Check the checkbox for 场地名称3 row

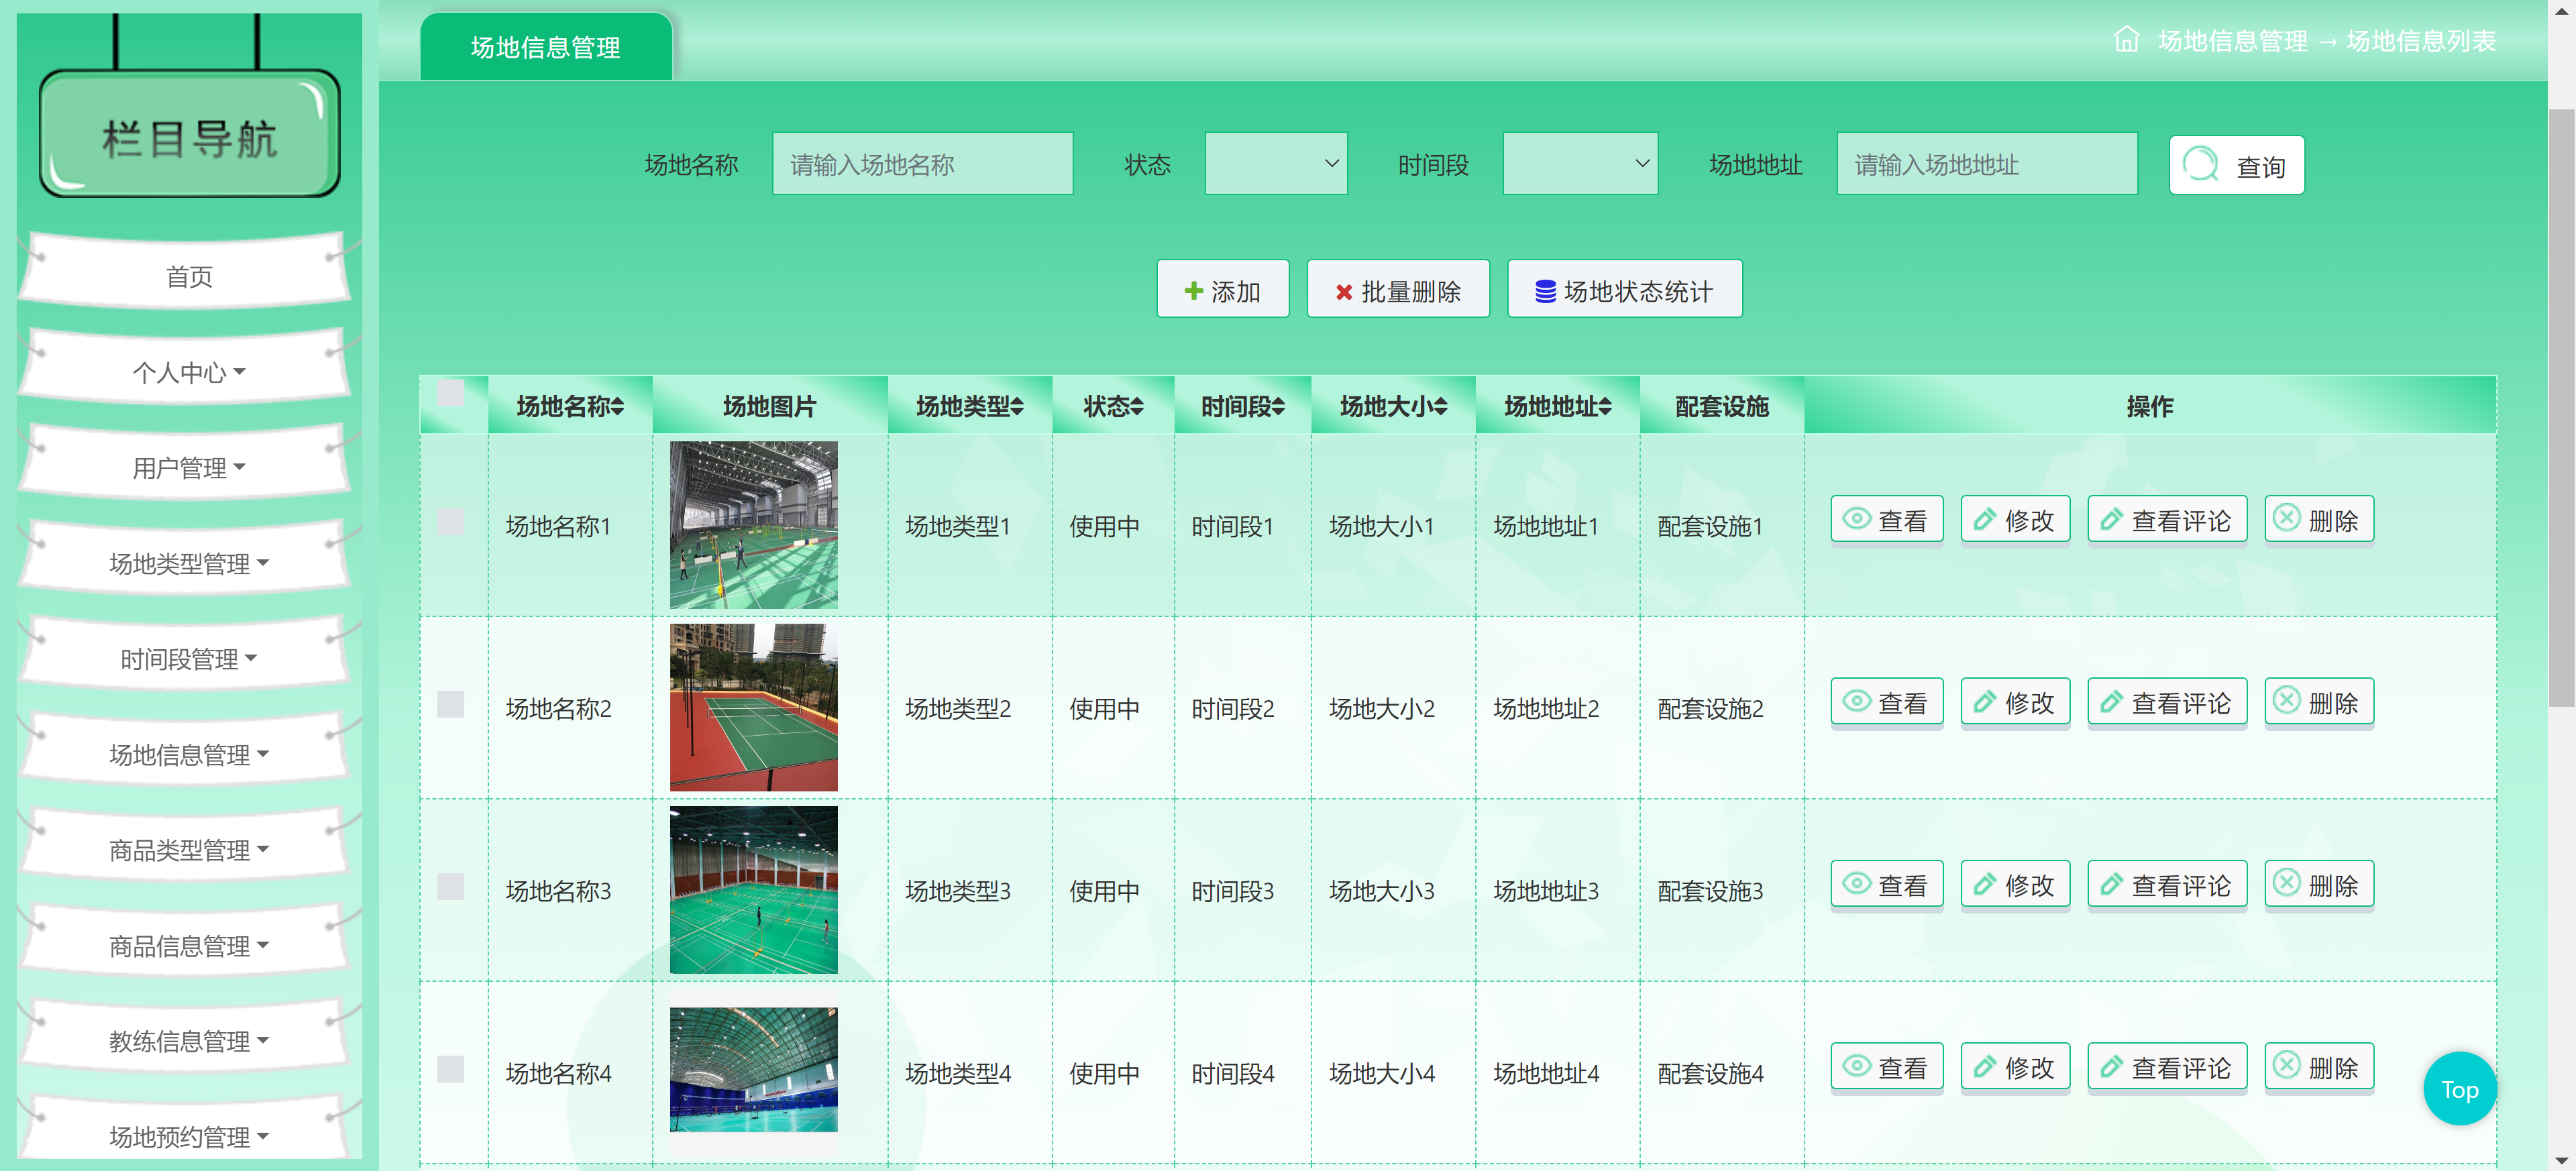coord(451,886)
